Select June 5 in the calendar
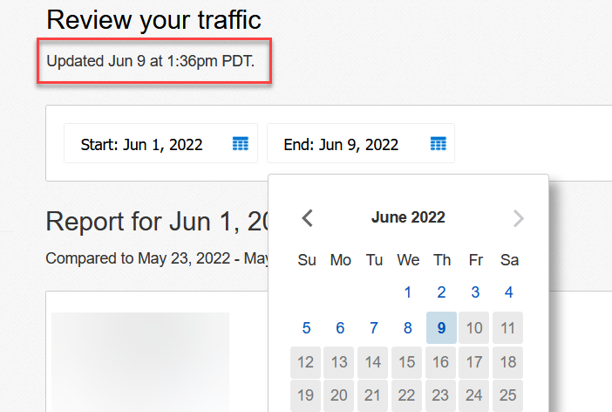 click(x=307, y=328)
